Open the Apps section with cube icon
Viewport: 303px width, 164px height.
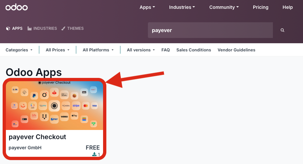pos(14,28)
